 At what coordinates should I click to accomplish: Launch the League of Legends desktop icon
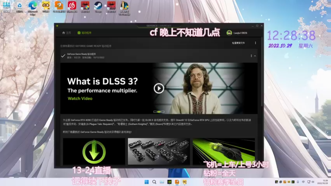coord(125,7)
